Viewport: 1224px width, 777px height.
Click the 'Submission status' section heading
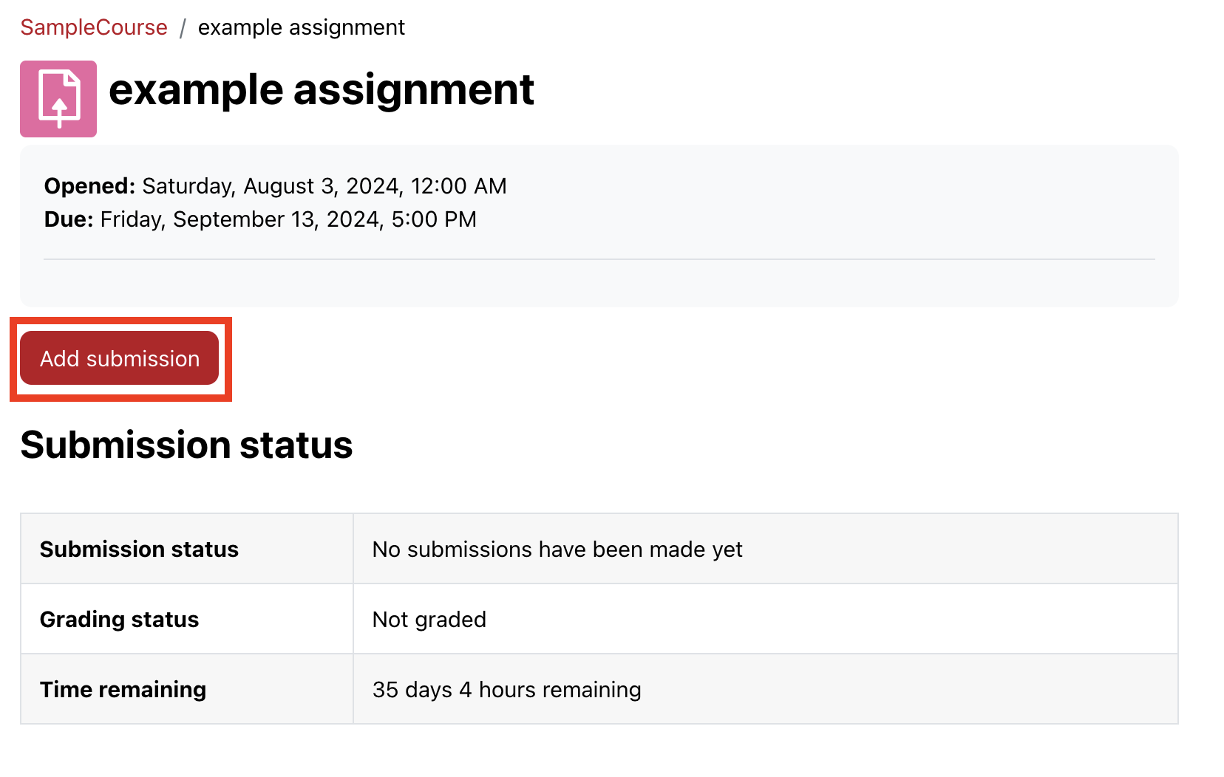pos(186,445)
